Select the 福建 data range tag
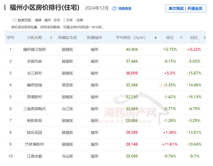The height and width of the screenshot is (166, 213). click(x=38, y=20)
